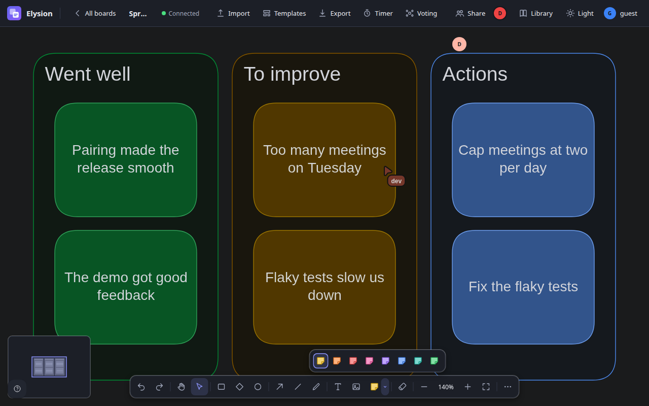Open the more options ellipsis menu
Viewport: 649px width, 406px height.
pos(508,387)
